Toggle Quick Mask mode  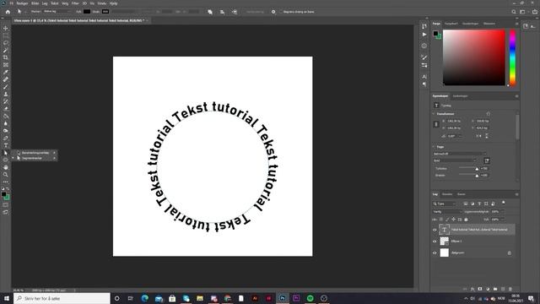coord(6,204)
